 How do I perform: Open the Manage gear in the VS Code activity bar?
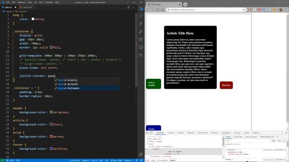click(141, 154)
